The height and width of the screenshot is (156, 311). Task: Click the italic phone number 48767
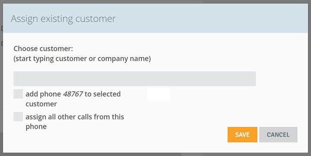coord(73,94)
